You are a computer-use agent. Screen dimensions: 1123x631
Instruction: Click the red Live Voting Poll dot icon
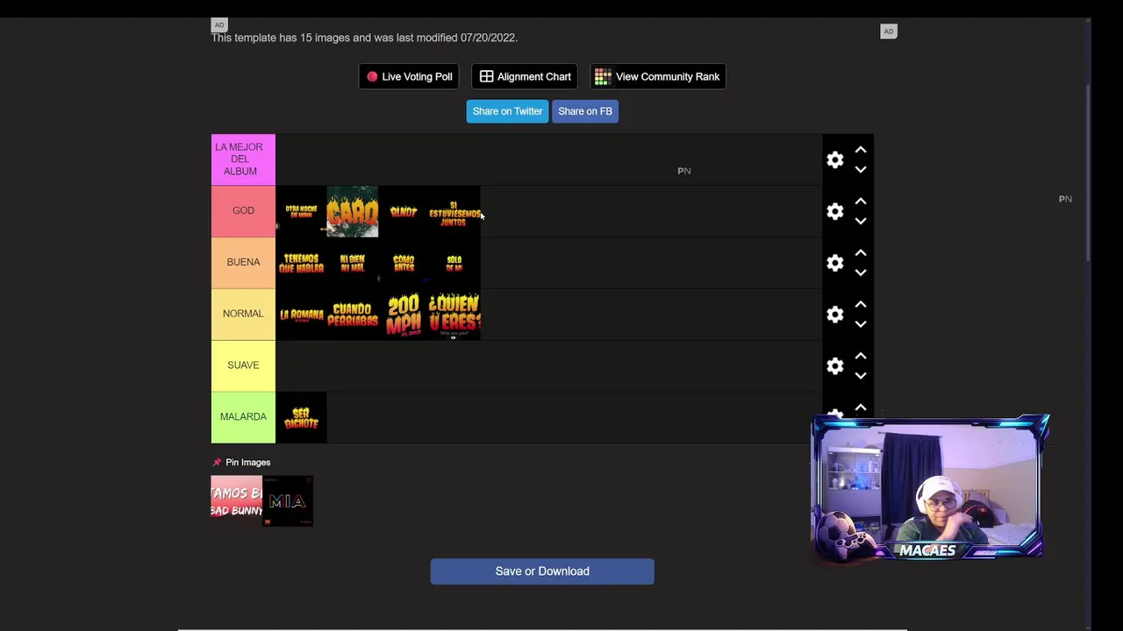[x=372, y=76]
